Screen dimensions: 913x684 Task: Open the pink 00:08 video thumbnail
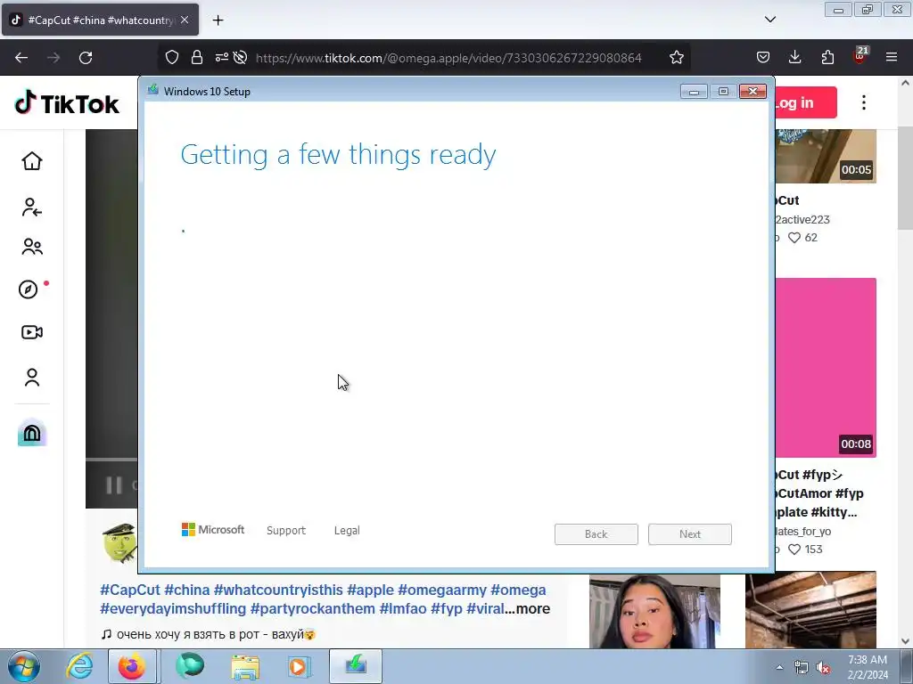pyautogui.click(x=826, y=368)
